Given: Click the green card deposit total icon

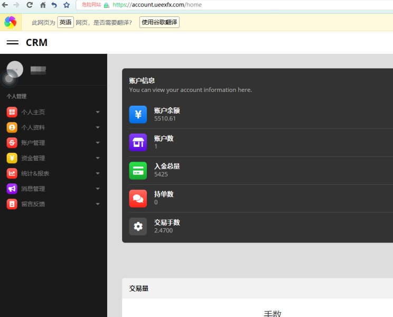Looking at the screenshot, I should click(138, 170).
